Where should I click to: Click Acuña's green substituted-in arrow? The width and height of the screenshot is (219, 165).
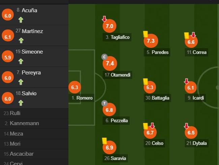[21, 20]
